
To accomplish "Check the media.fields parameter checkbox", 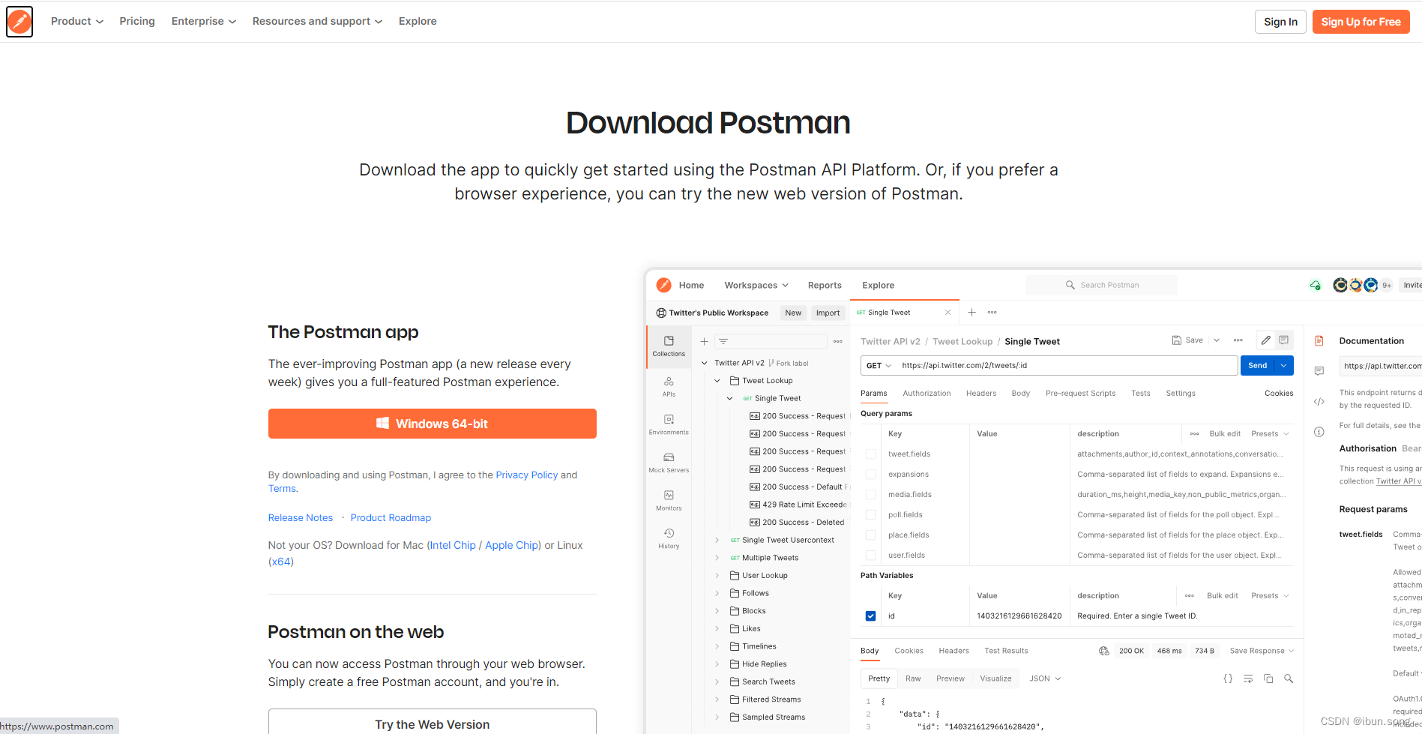I will 870,495.
